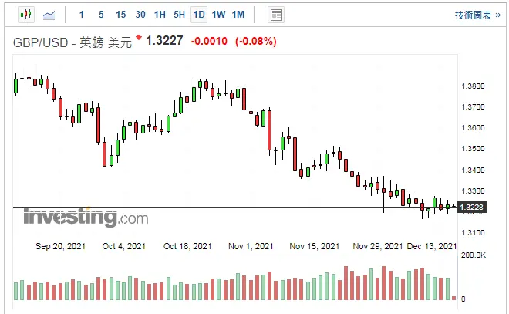Click the current price label 1.3228

(470, 207)
